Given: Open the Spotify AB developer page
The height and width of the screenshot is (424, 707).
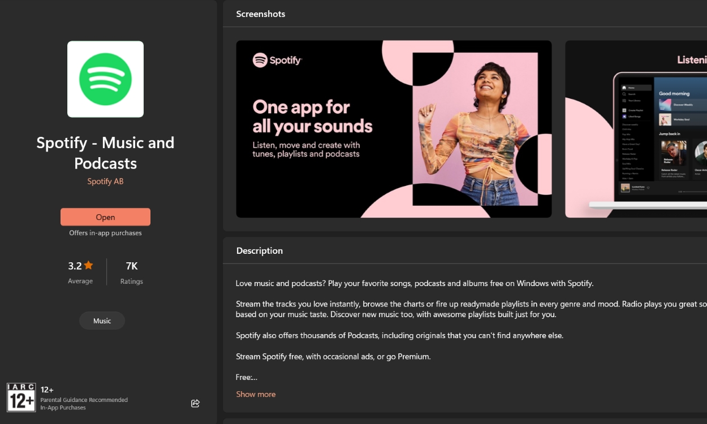Looking at the screenshot, I should [x=105, y=181].
